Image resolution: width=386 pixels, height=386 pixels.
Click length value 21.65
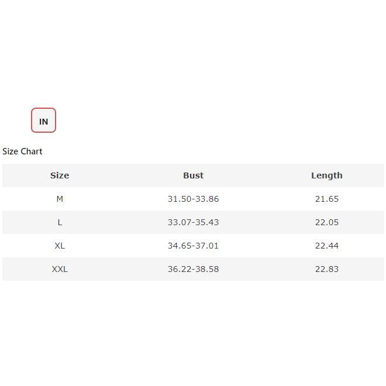coord(326,199)
